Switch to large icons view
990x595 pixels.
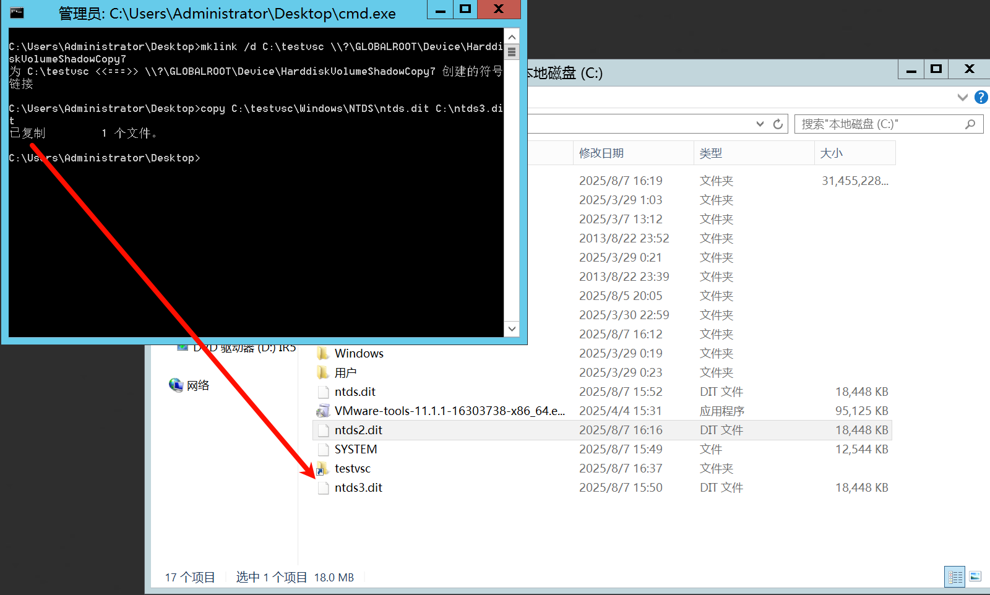[975, 576]
